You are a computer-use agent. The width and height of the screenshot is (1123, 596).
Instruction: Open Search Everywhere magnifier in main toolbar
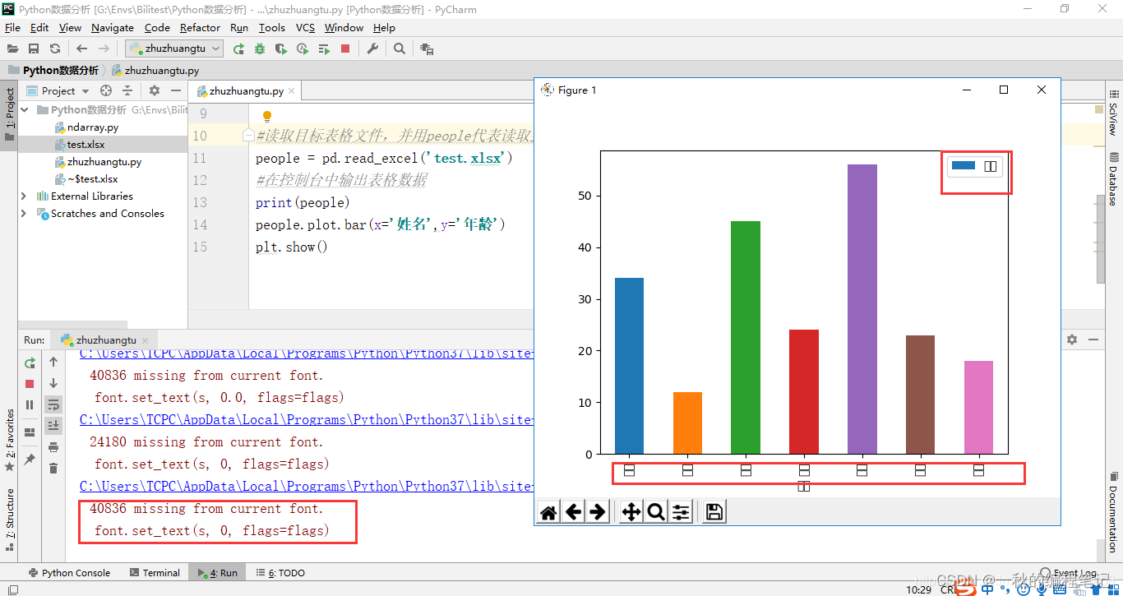click(400, 49)
